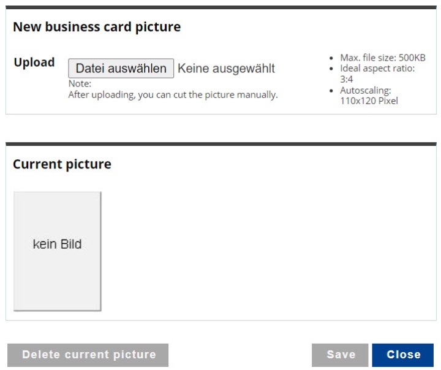
Task: Close the picture dialog
Action: pos(403,355)
